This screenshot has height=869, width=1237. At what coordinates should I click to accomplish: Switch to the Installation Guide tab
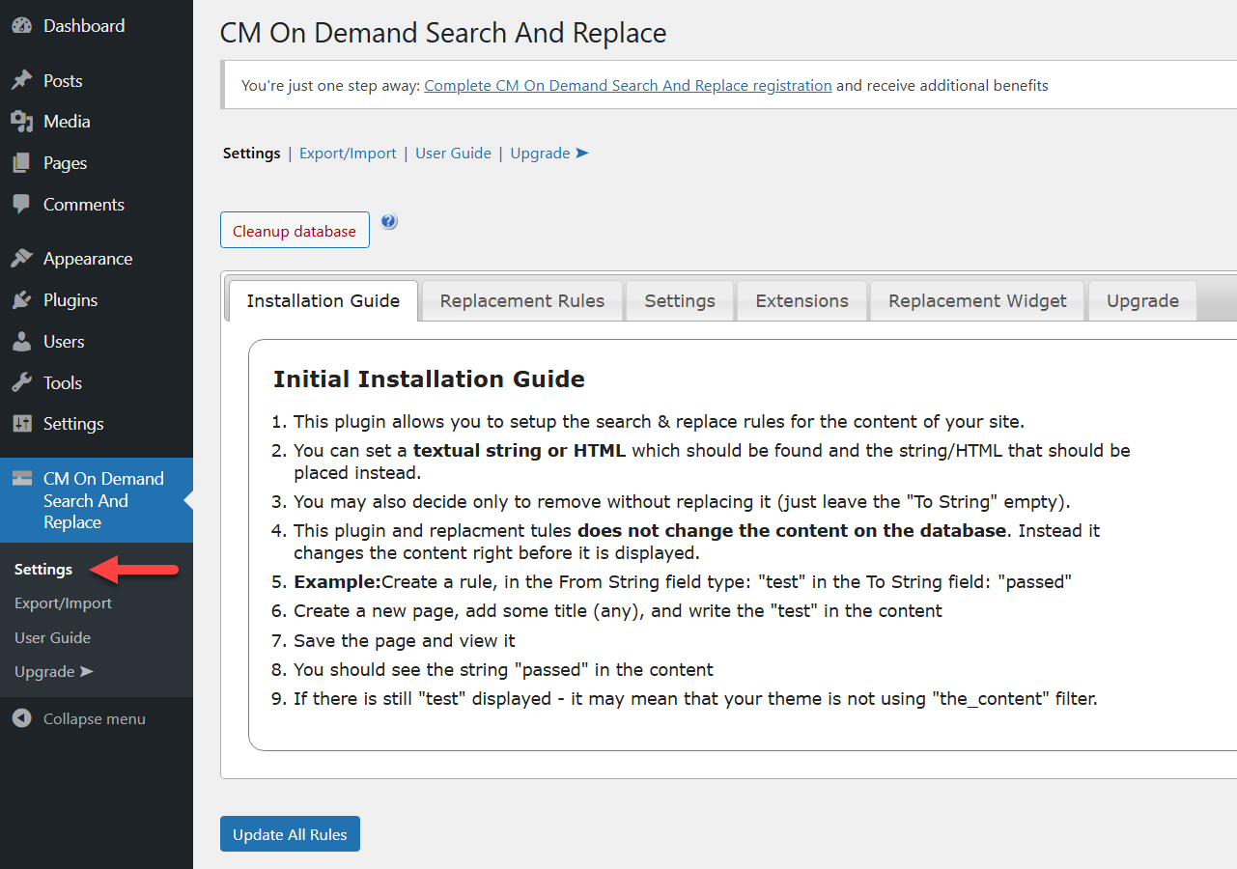click(x=323, y=300)
